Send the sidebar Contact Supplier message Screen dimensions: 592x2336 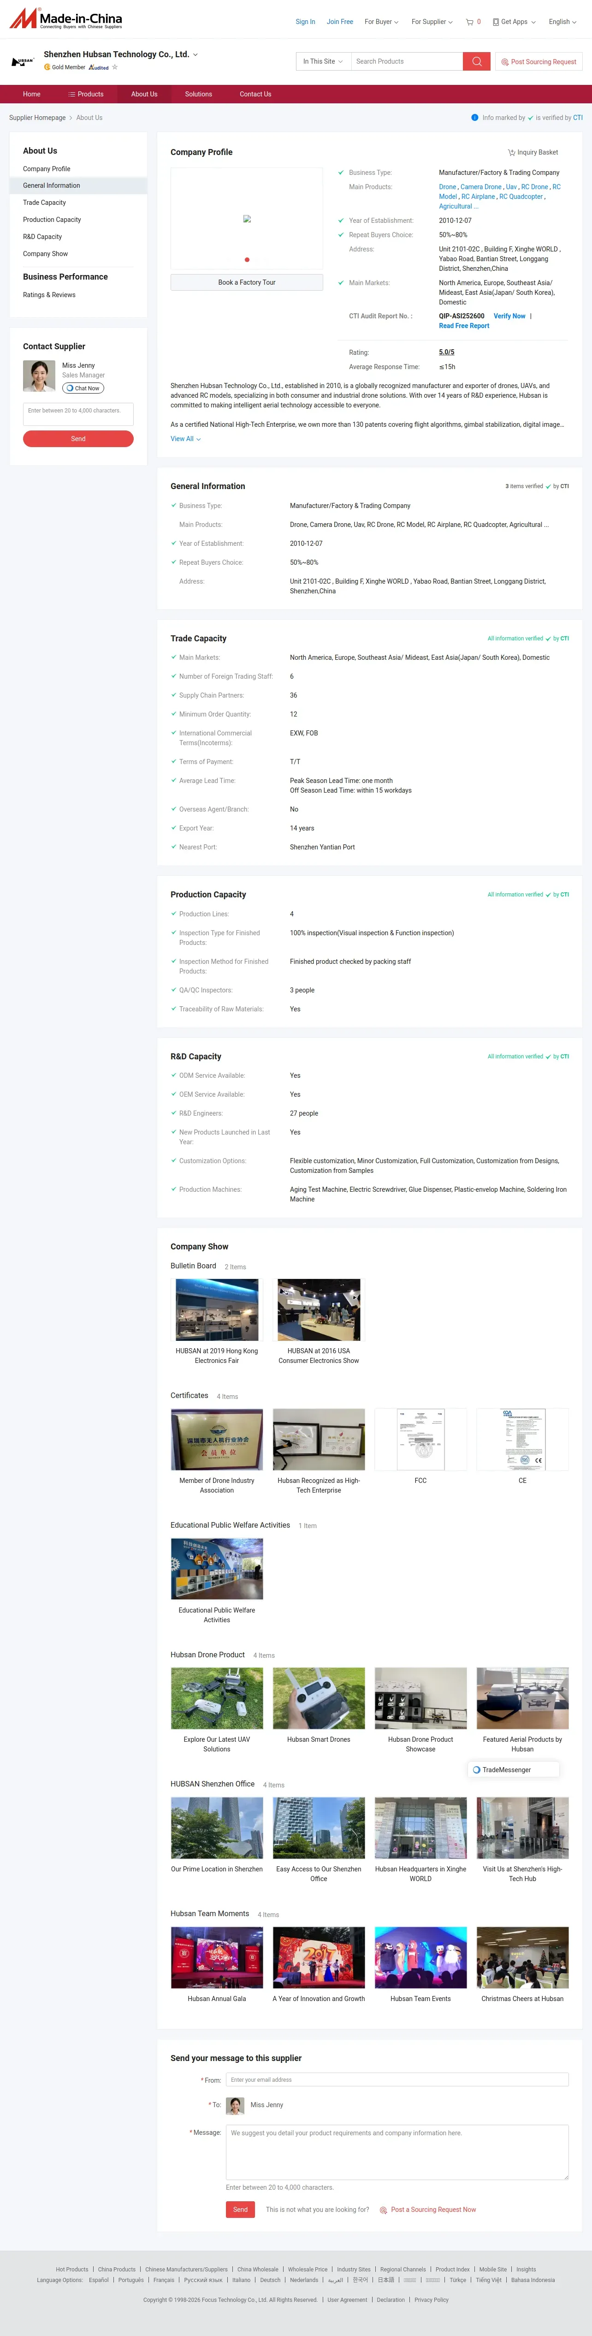point(78,439)
